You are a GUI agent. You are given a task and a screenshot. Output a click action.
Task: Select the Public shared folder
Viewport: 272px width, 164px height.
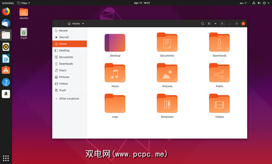[x=219, y=73]
